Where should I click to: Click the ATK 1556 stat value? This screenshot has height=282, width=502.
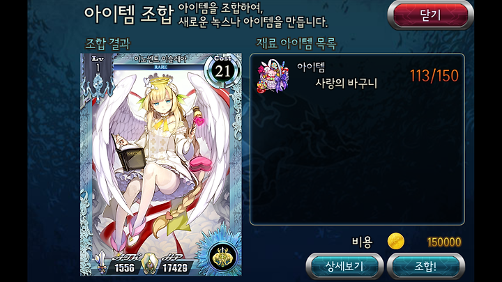(124, 267)
